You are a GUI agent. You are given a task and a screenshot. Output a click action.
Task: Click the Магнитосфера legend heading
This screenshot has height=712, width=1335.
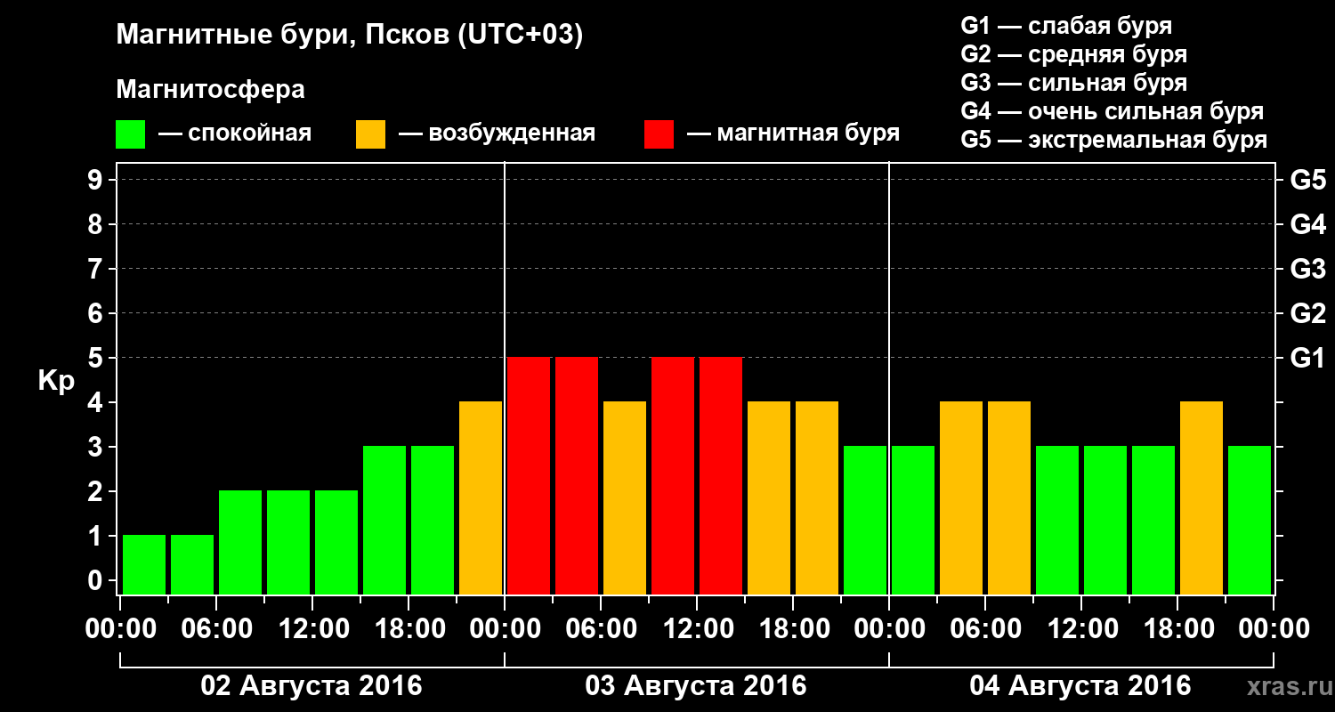point(210,90)
